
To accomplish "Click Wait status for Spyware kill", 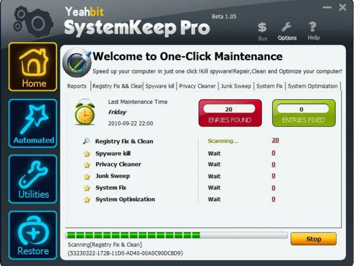I will pyautogui.click(x=214, y=153).
